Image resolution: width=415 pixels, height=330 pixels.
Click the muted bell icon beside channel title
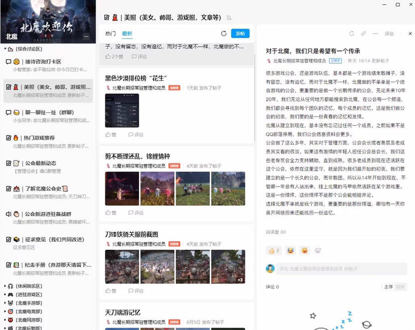(229, 18)
